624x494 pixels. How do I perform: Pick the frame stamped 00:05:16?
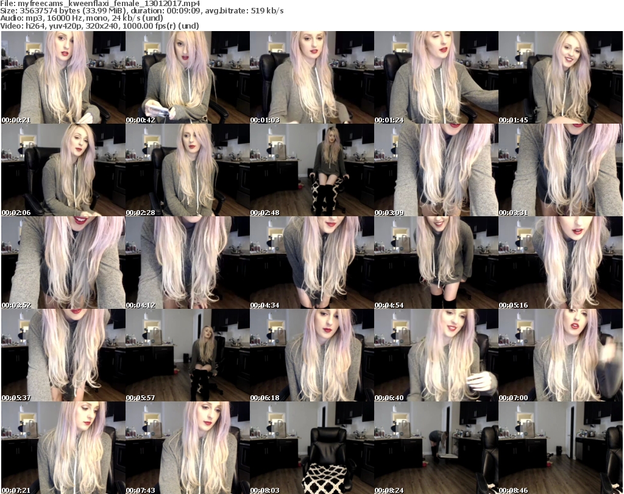(x=561, y=263)
